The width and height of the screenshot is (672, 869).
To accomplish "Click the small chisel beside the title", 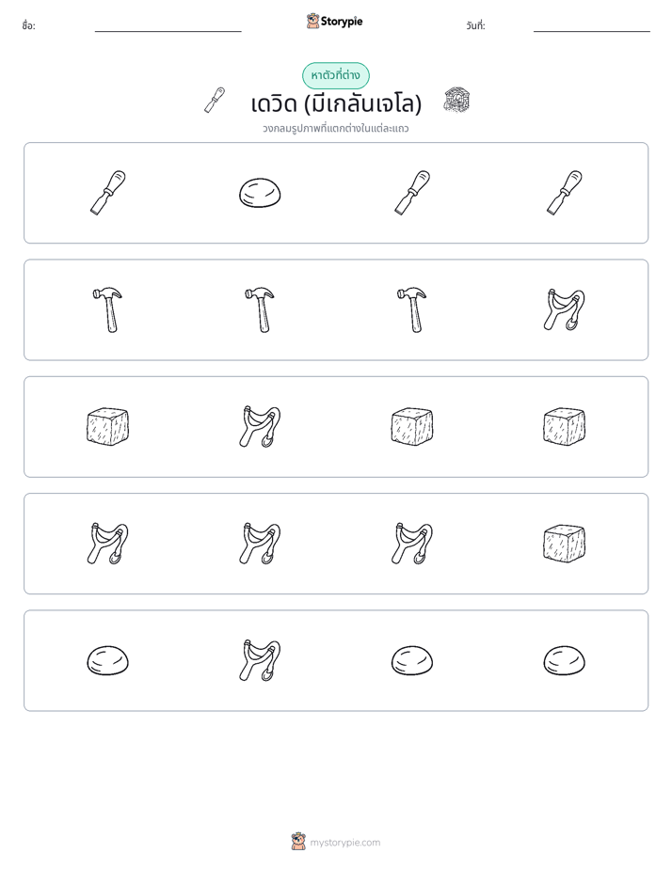I will [215, 101].
